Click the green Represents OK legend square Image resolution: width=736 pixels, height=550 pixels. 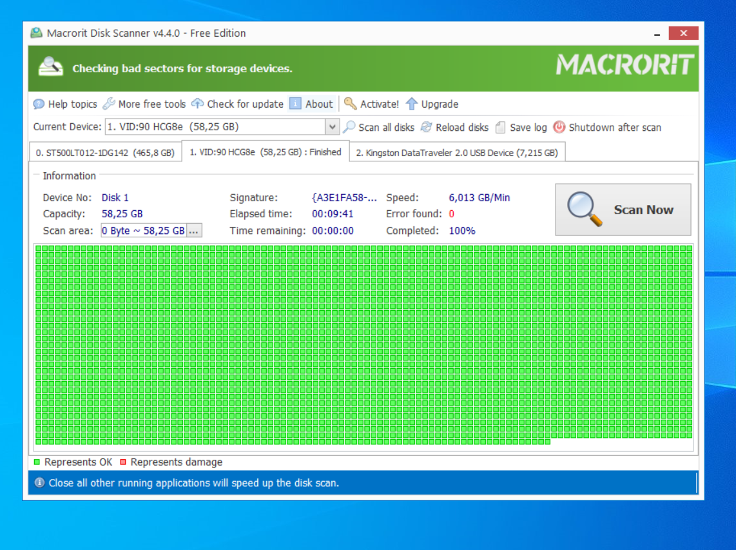[37, 462]
